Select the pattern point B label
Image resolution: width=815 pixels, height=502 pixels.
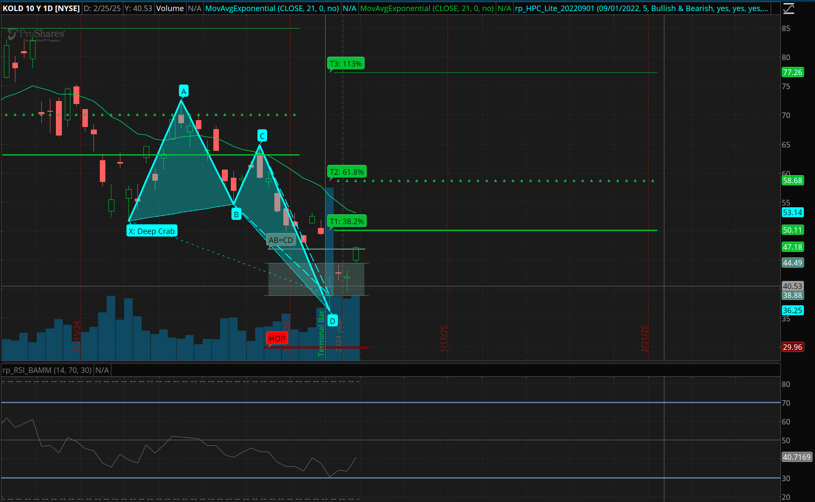click(236, 214)
